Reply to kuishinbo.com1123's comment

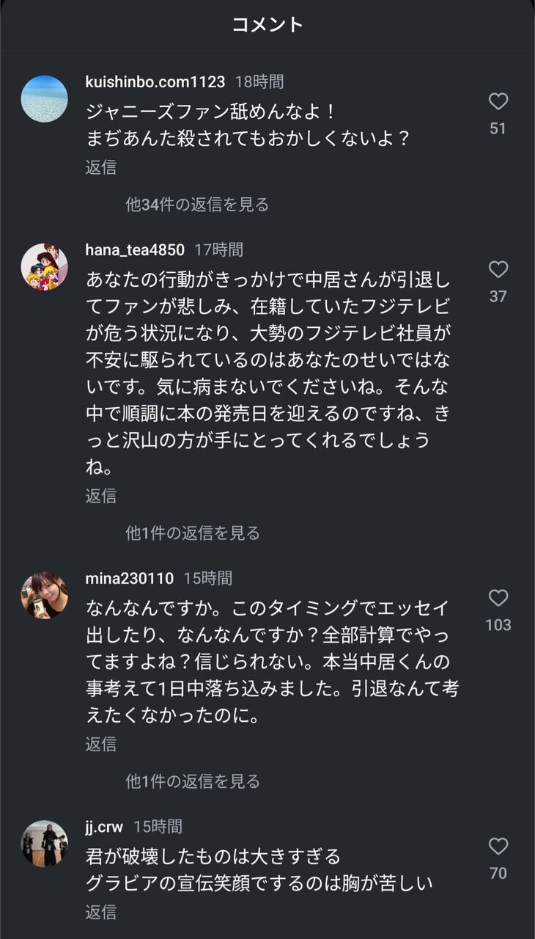100,167
